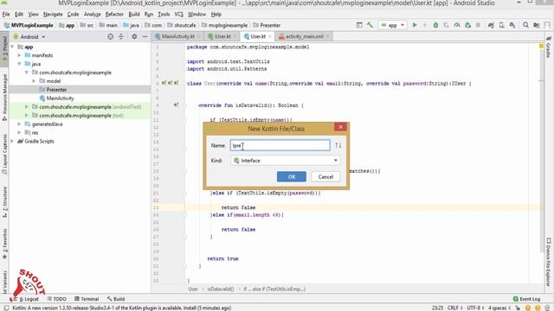554x311 pixels.
Task: Open the Navigate menu
Action: pyautogui.click(x=53, y=14)
